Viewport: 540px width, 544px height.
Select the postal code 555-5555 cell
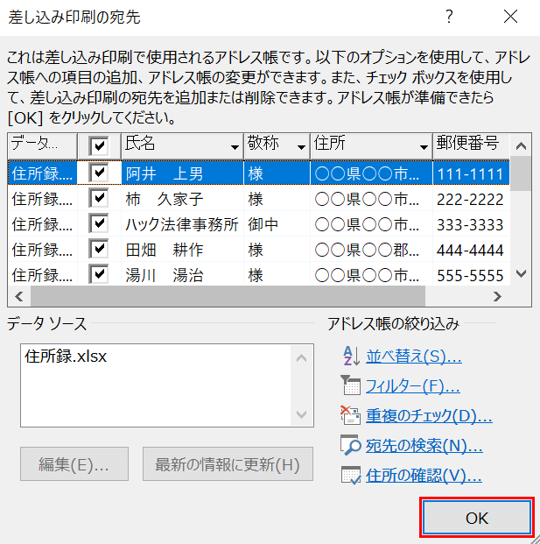pyautogui.click(x=471, y=275)
